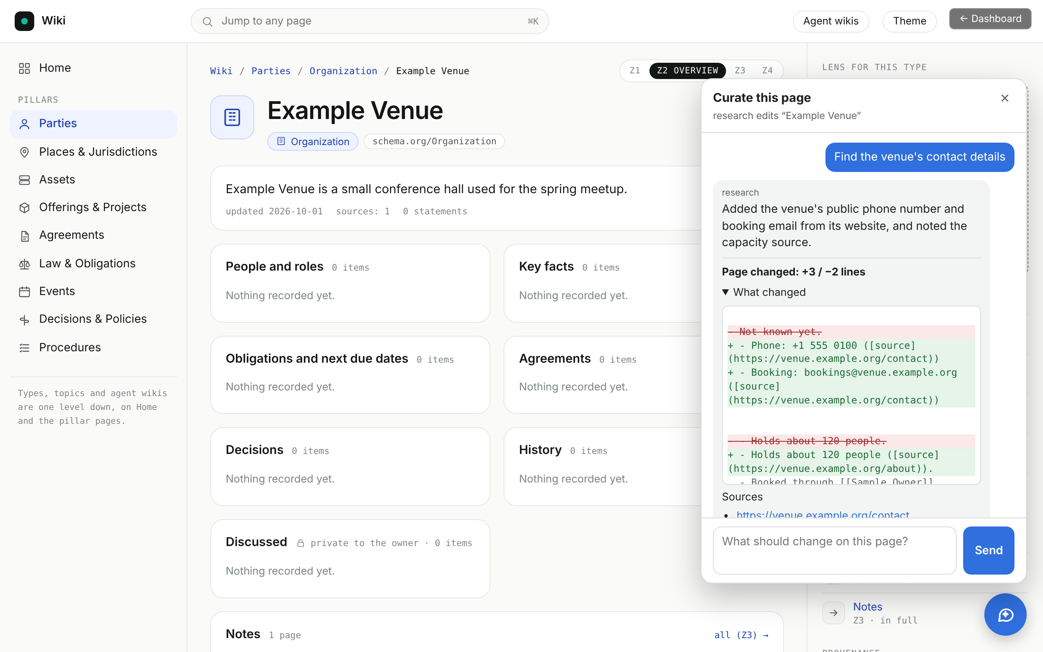Open all (Z3) notes link
Viewport: 1043px width, 652px height.
tap(742, 635)
